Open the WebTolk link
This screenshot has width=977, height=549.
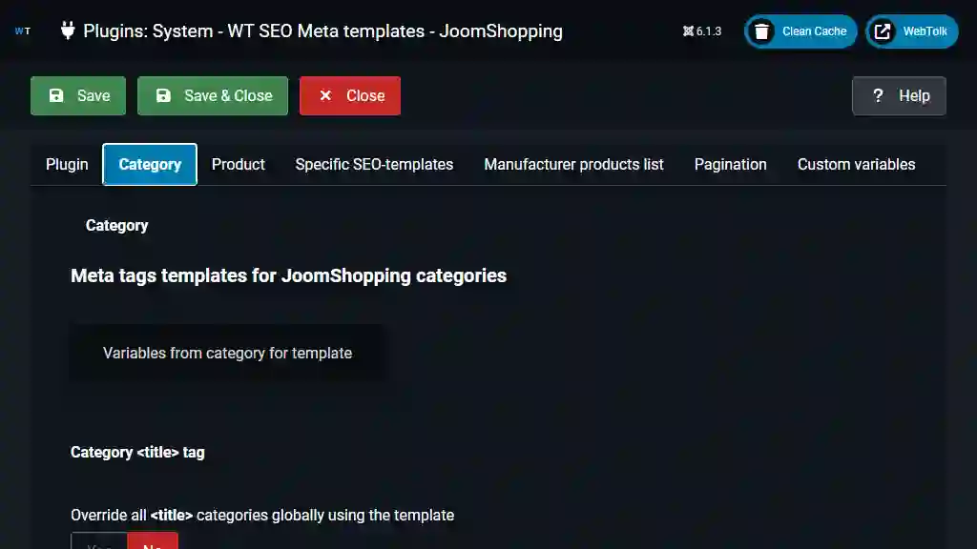tap(911, 31)
